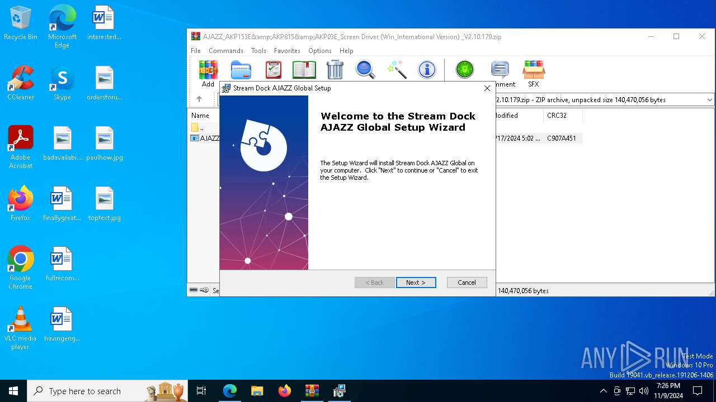Expand the WinRAR address bar dropdown

point(709,100)
